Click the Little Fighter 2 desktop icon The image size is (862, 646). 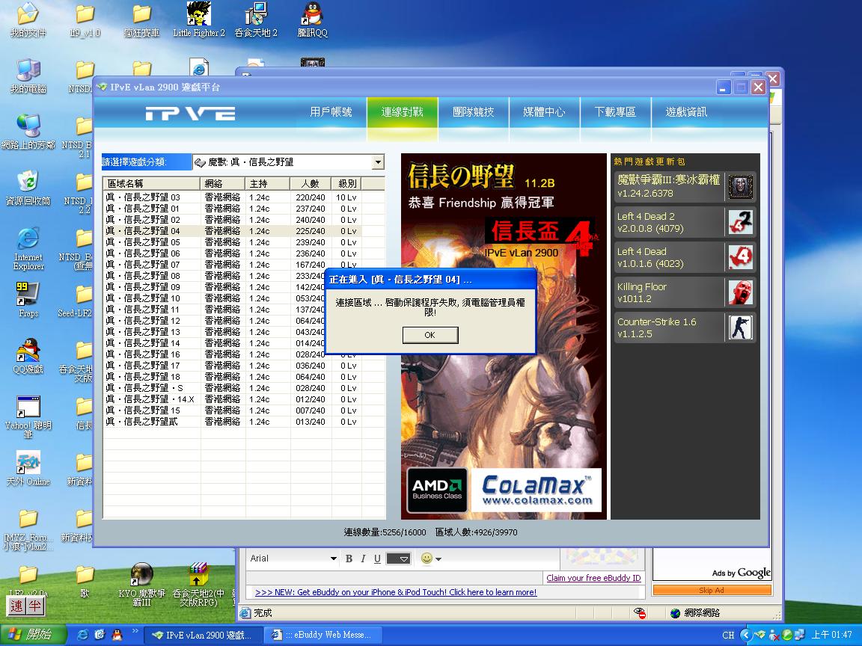tap(198, 14)
